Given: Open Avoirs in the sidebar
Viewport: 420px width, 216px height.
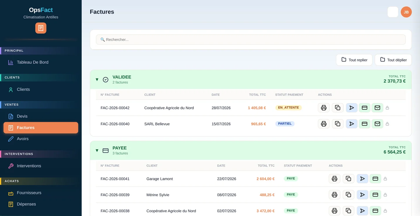Looking at the screenshot, I should 41,139.
